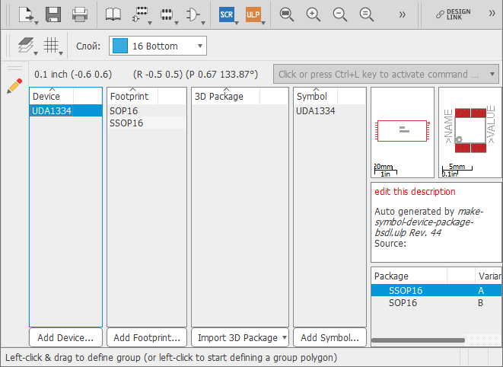Click the Package column header
Image resolution: width=503 pixels, height=367 pixels.
pos(409,276)
